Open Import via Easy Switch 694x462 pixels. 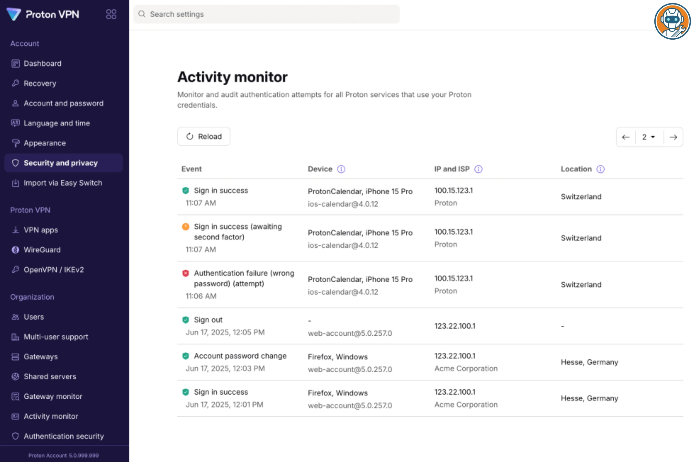click(x=63, y=183)
